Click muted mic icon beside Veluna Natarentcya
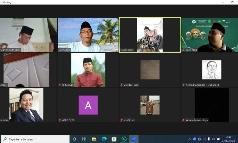The image size is (238, 143). tap(184, 120)
